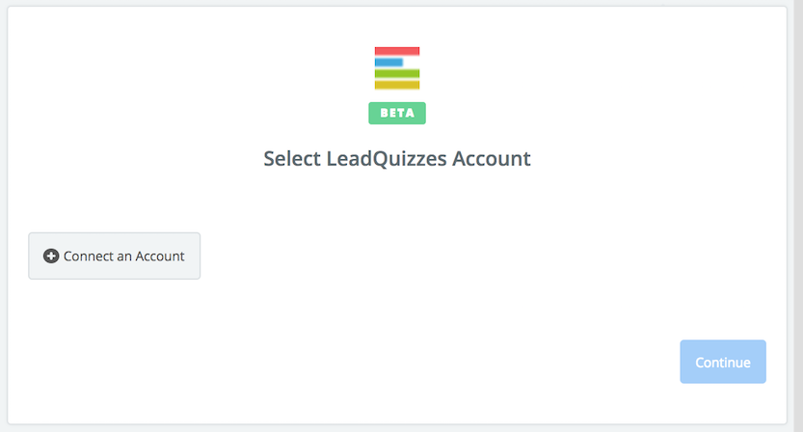Click the word "Select" in the heading
Viewport: 803px width, 432px height.
292,158
